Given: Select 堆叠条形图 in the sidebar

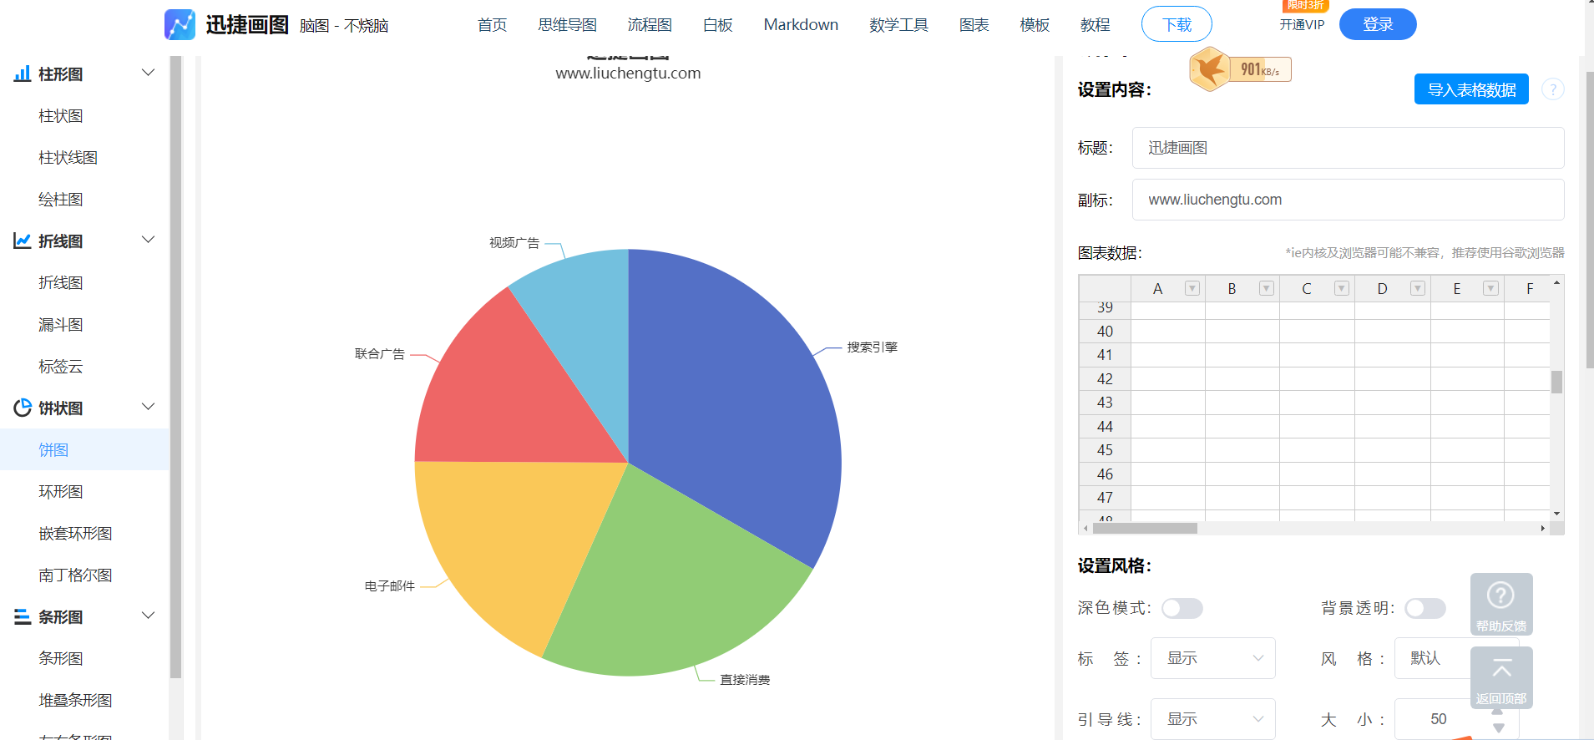Looking at the screenshot, I should (x=75, y=701).
